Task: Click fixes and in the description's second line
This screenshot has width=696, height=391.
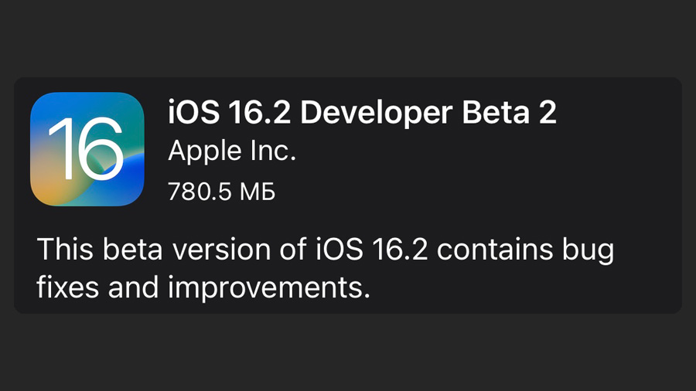Action: 97,287
